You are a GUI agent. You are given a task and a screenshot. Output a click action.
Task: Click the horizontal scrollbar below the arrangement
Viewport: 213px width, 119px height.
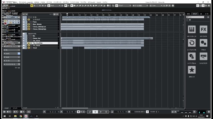pyautogui.click(x=75, y=108)
